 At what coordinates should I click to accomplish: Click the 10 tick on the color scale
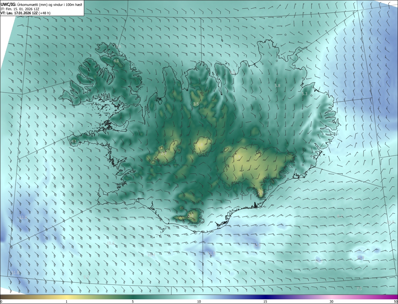(199, 302)
